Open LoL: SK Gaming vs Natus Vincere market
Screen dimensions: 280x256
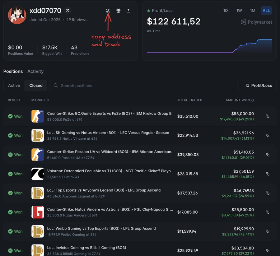coord(108,133)
